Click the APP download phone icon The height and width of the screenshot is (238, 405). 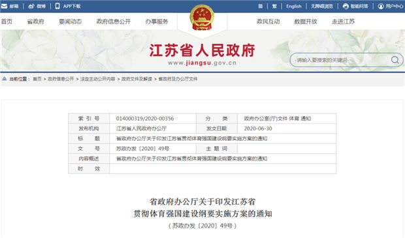pos(57,6)
